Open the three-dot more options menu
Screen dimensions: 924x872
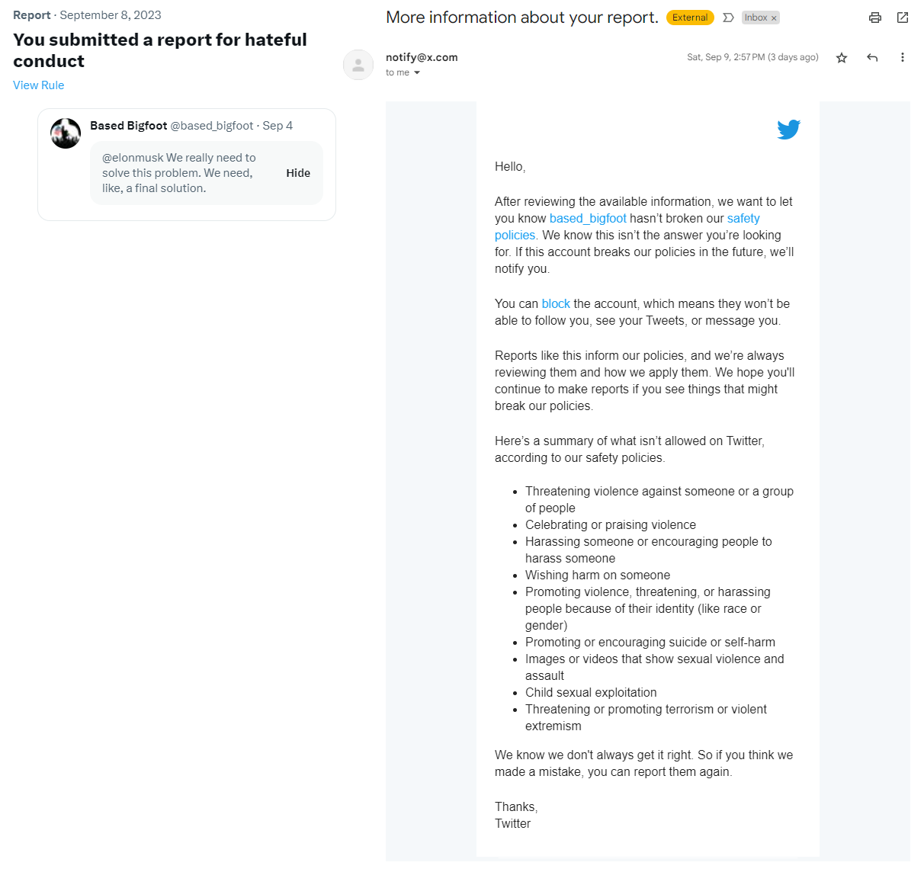pos(903,58)
